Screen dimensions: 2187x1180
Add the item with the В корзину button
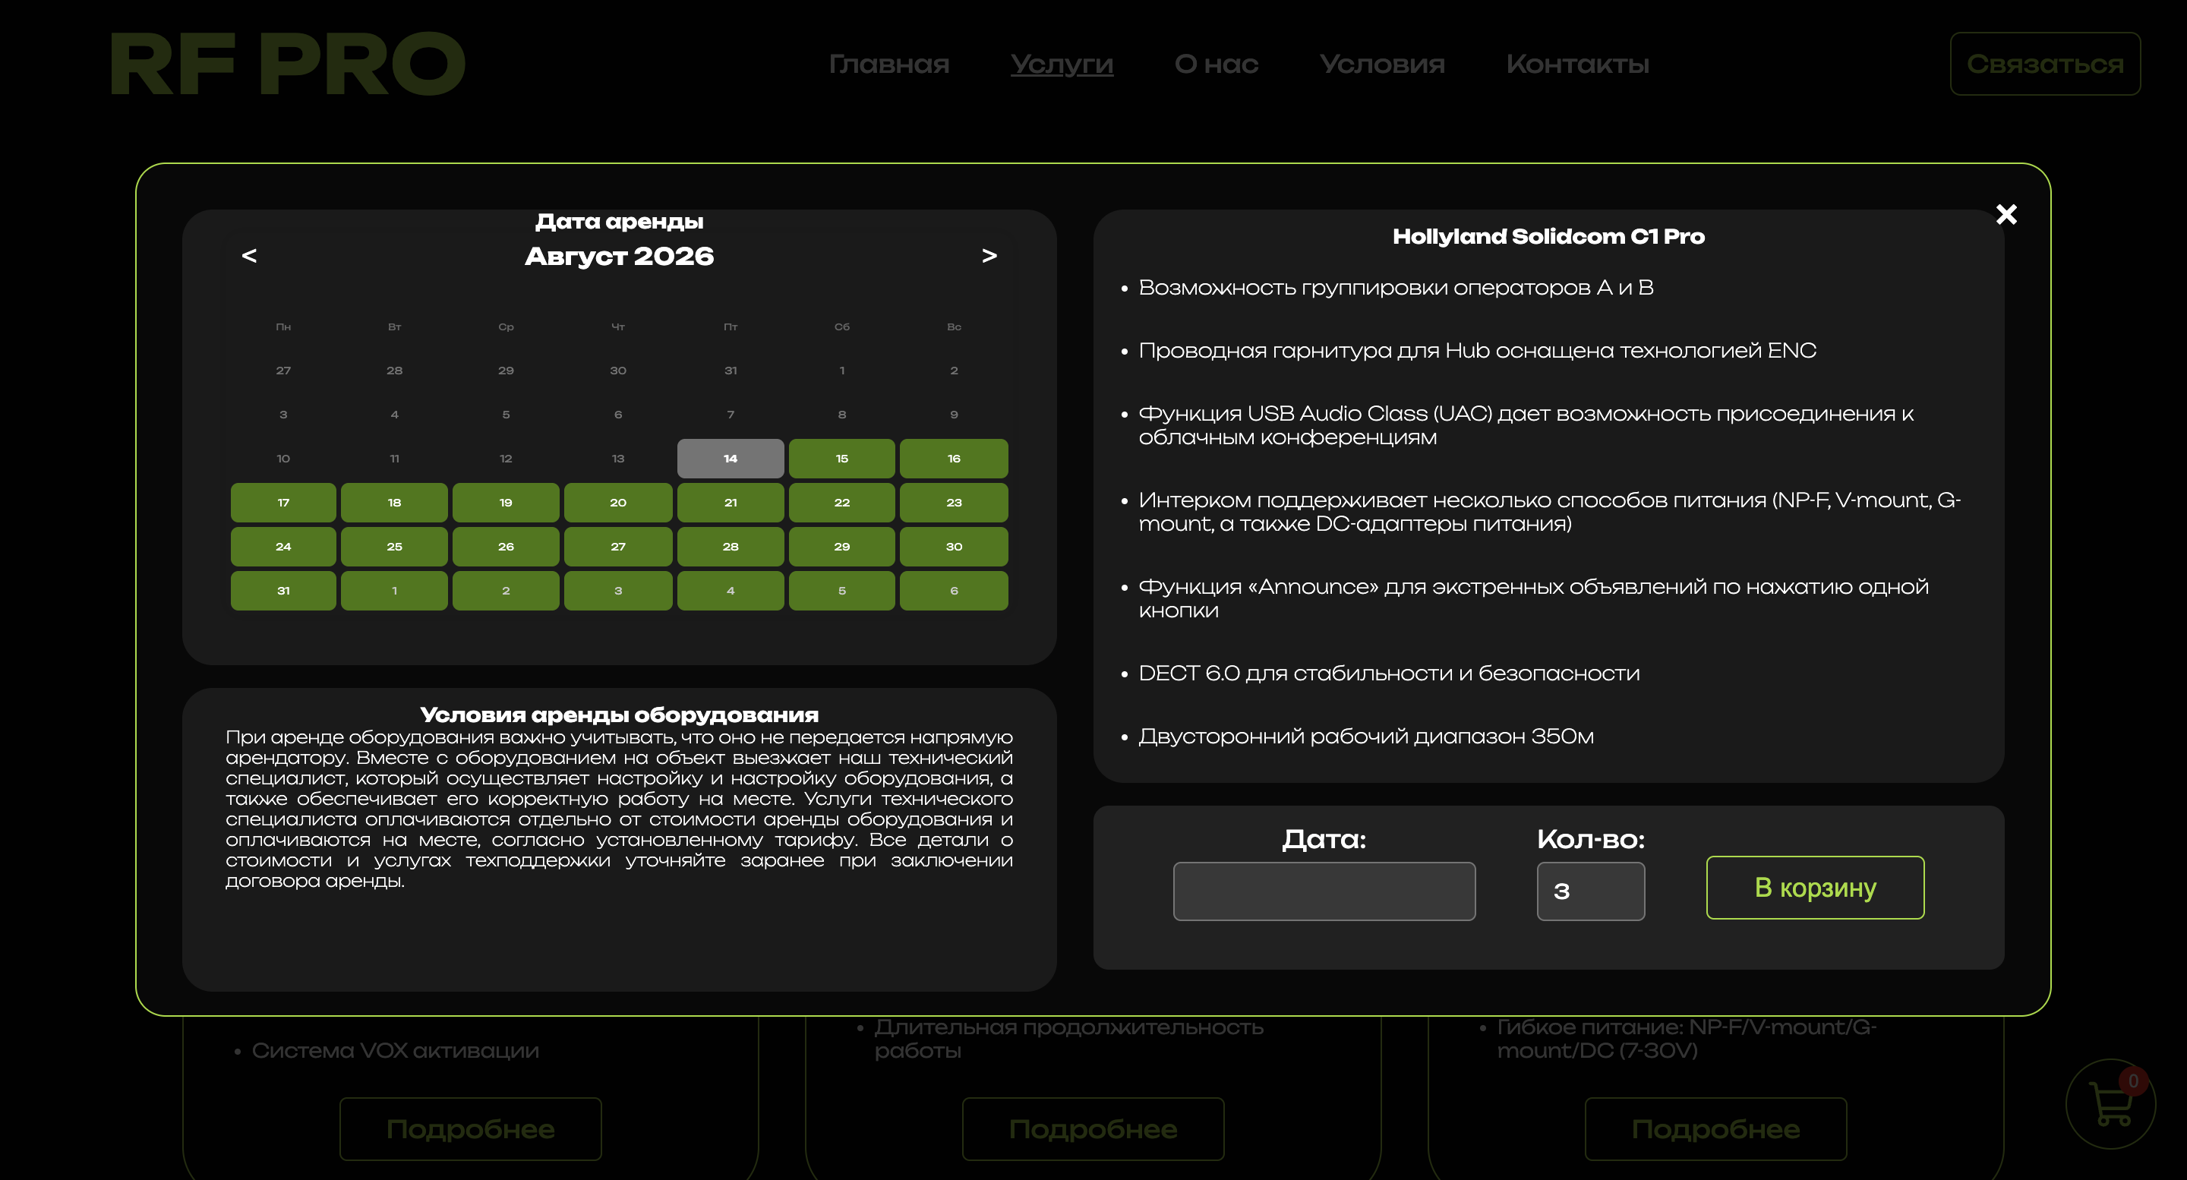[1815, 887]
